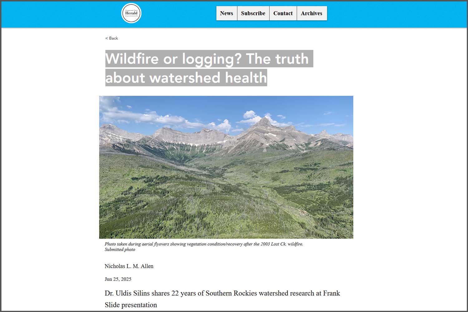The height and width of the screenshot is (312, 468).
Task: Open the News menu item
Action: pyautogui.click(x=227, y=13)
